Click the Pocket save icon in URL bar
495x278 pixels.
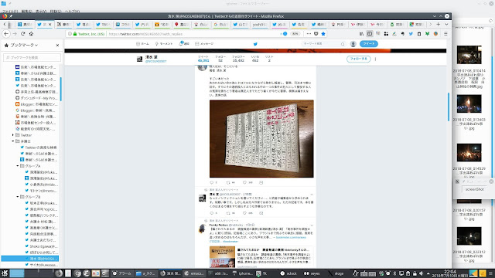click(x=316, y=34)
